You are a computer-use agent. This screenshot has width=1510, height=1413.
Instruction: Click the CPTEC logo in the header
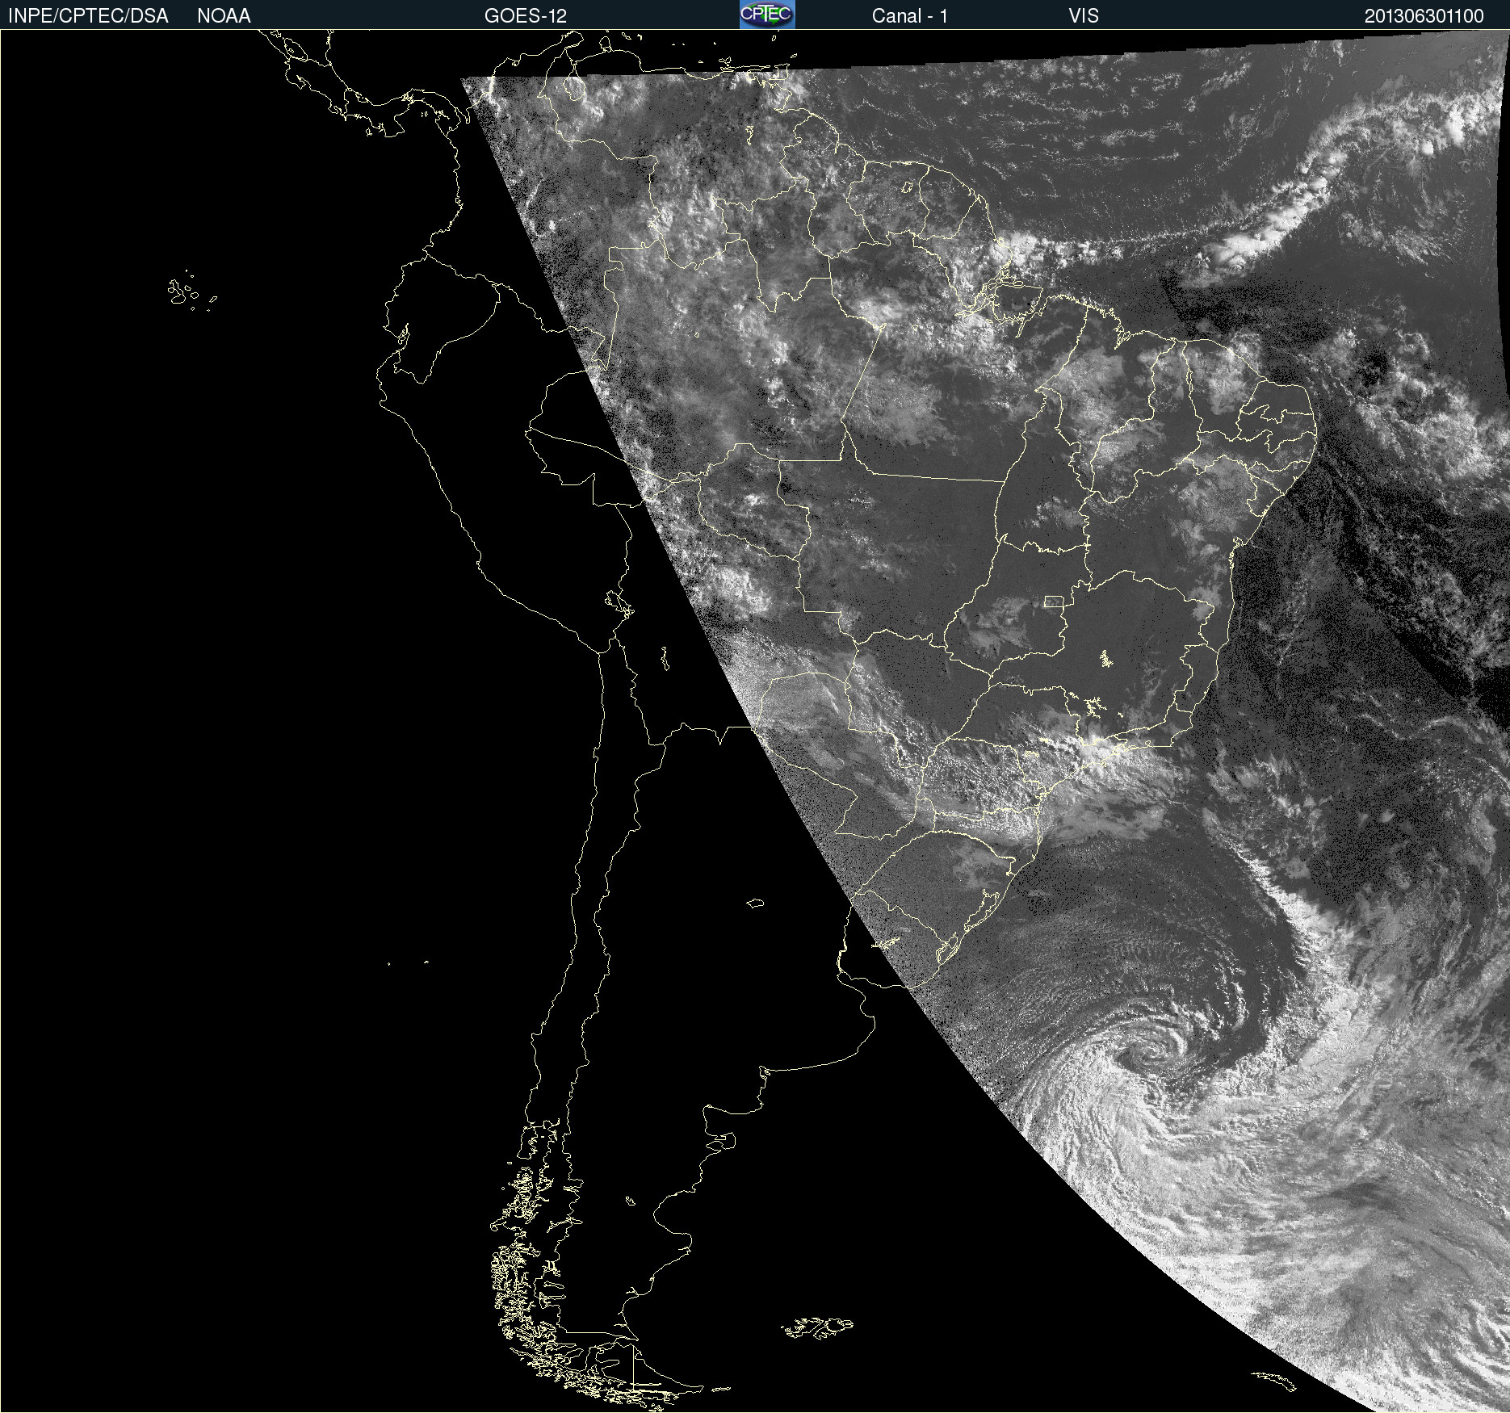tap(767, 15)
